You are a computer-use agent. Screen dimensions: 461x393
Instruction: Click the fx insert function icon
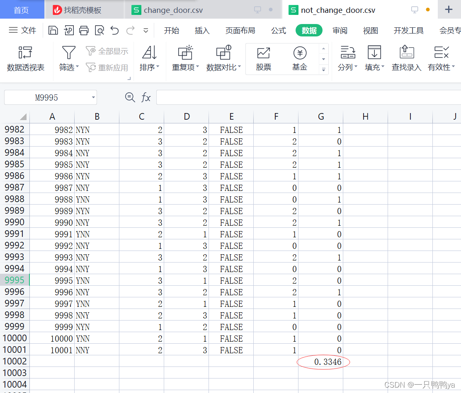pyautogui.click(x=146, y=97)
